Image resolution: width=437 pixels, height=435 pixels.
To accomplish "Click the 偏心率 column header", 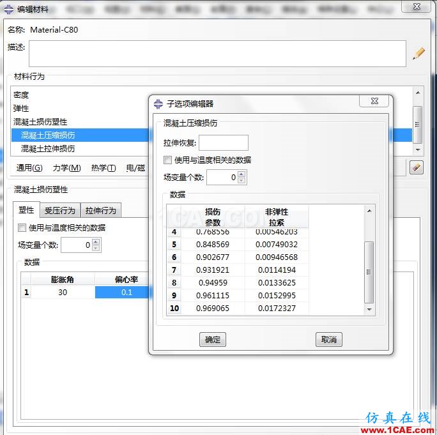I will pyautogui.click(x=122, y=280).
